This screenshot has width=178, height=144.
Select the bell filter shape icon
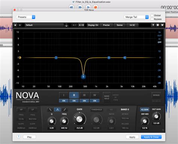click(x=57, y=110)
